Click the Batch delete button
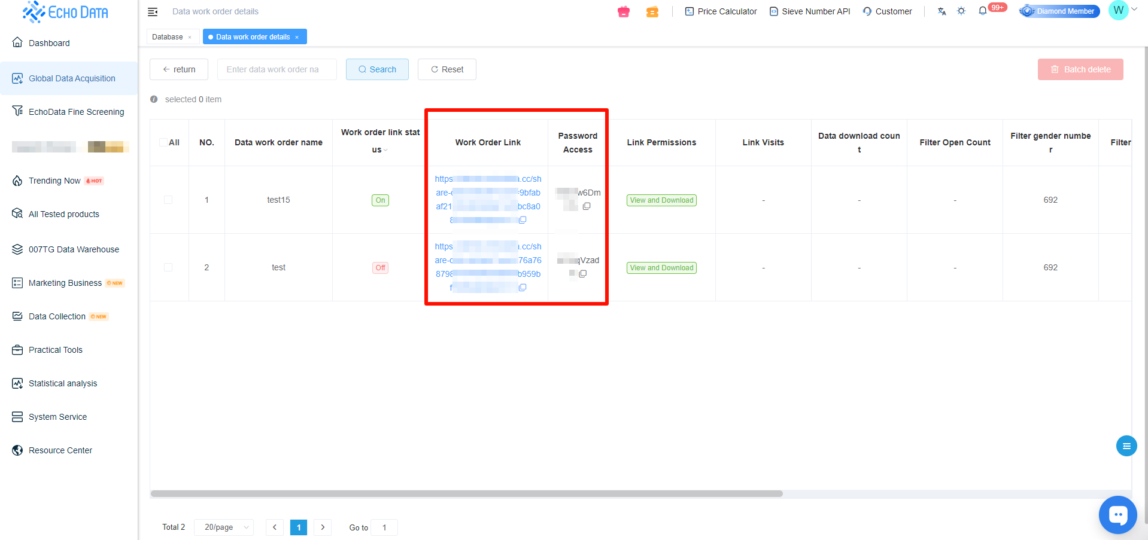The height and width of the screenshot is (540, 1148). tap(1080, 69)
